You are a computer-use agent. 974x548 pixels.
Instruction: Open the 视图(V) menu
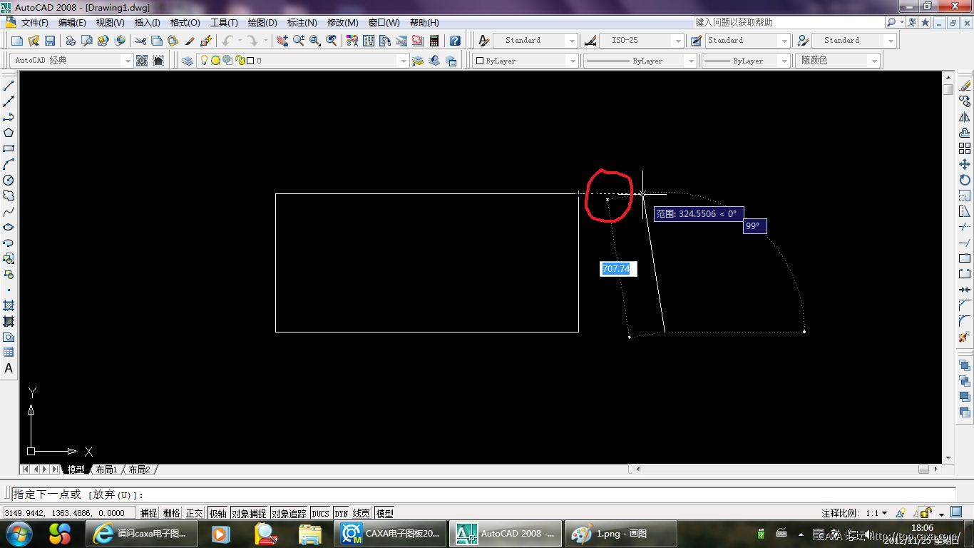pyautogui.click(x=110, y=22)
